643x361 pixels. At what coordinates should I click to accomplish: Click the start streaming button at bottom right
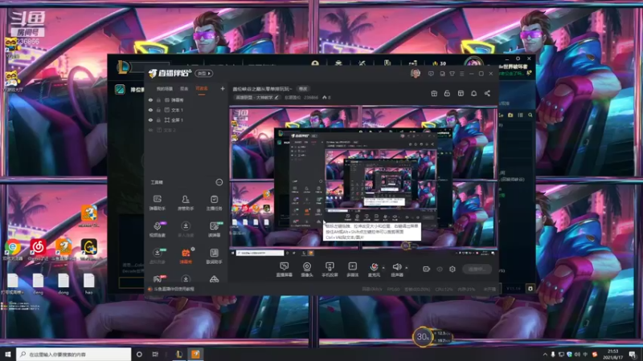pos(477,269)
